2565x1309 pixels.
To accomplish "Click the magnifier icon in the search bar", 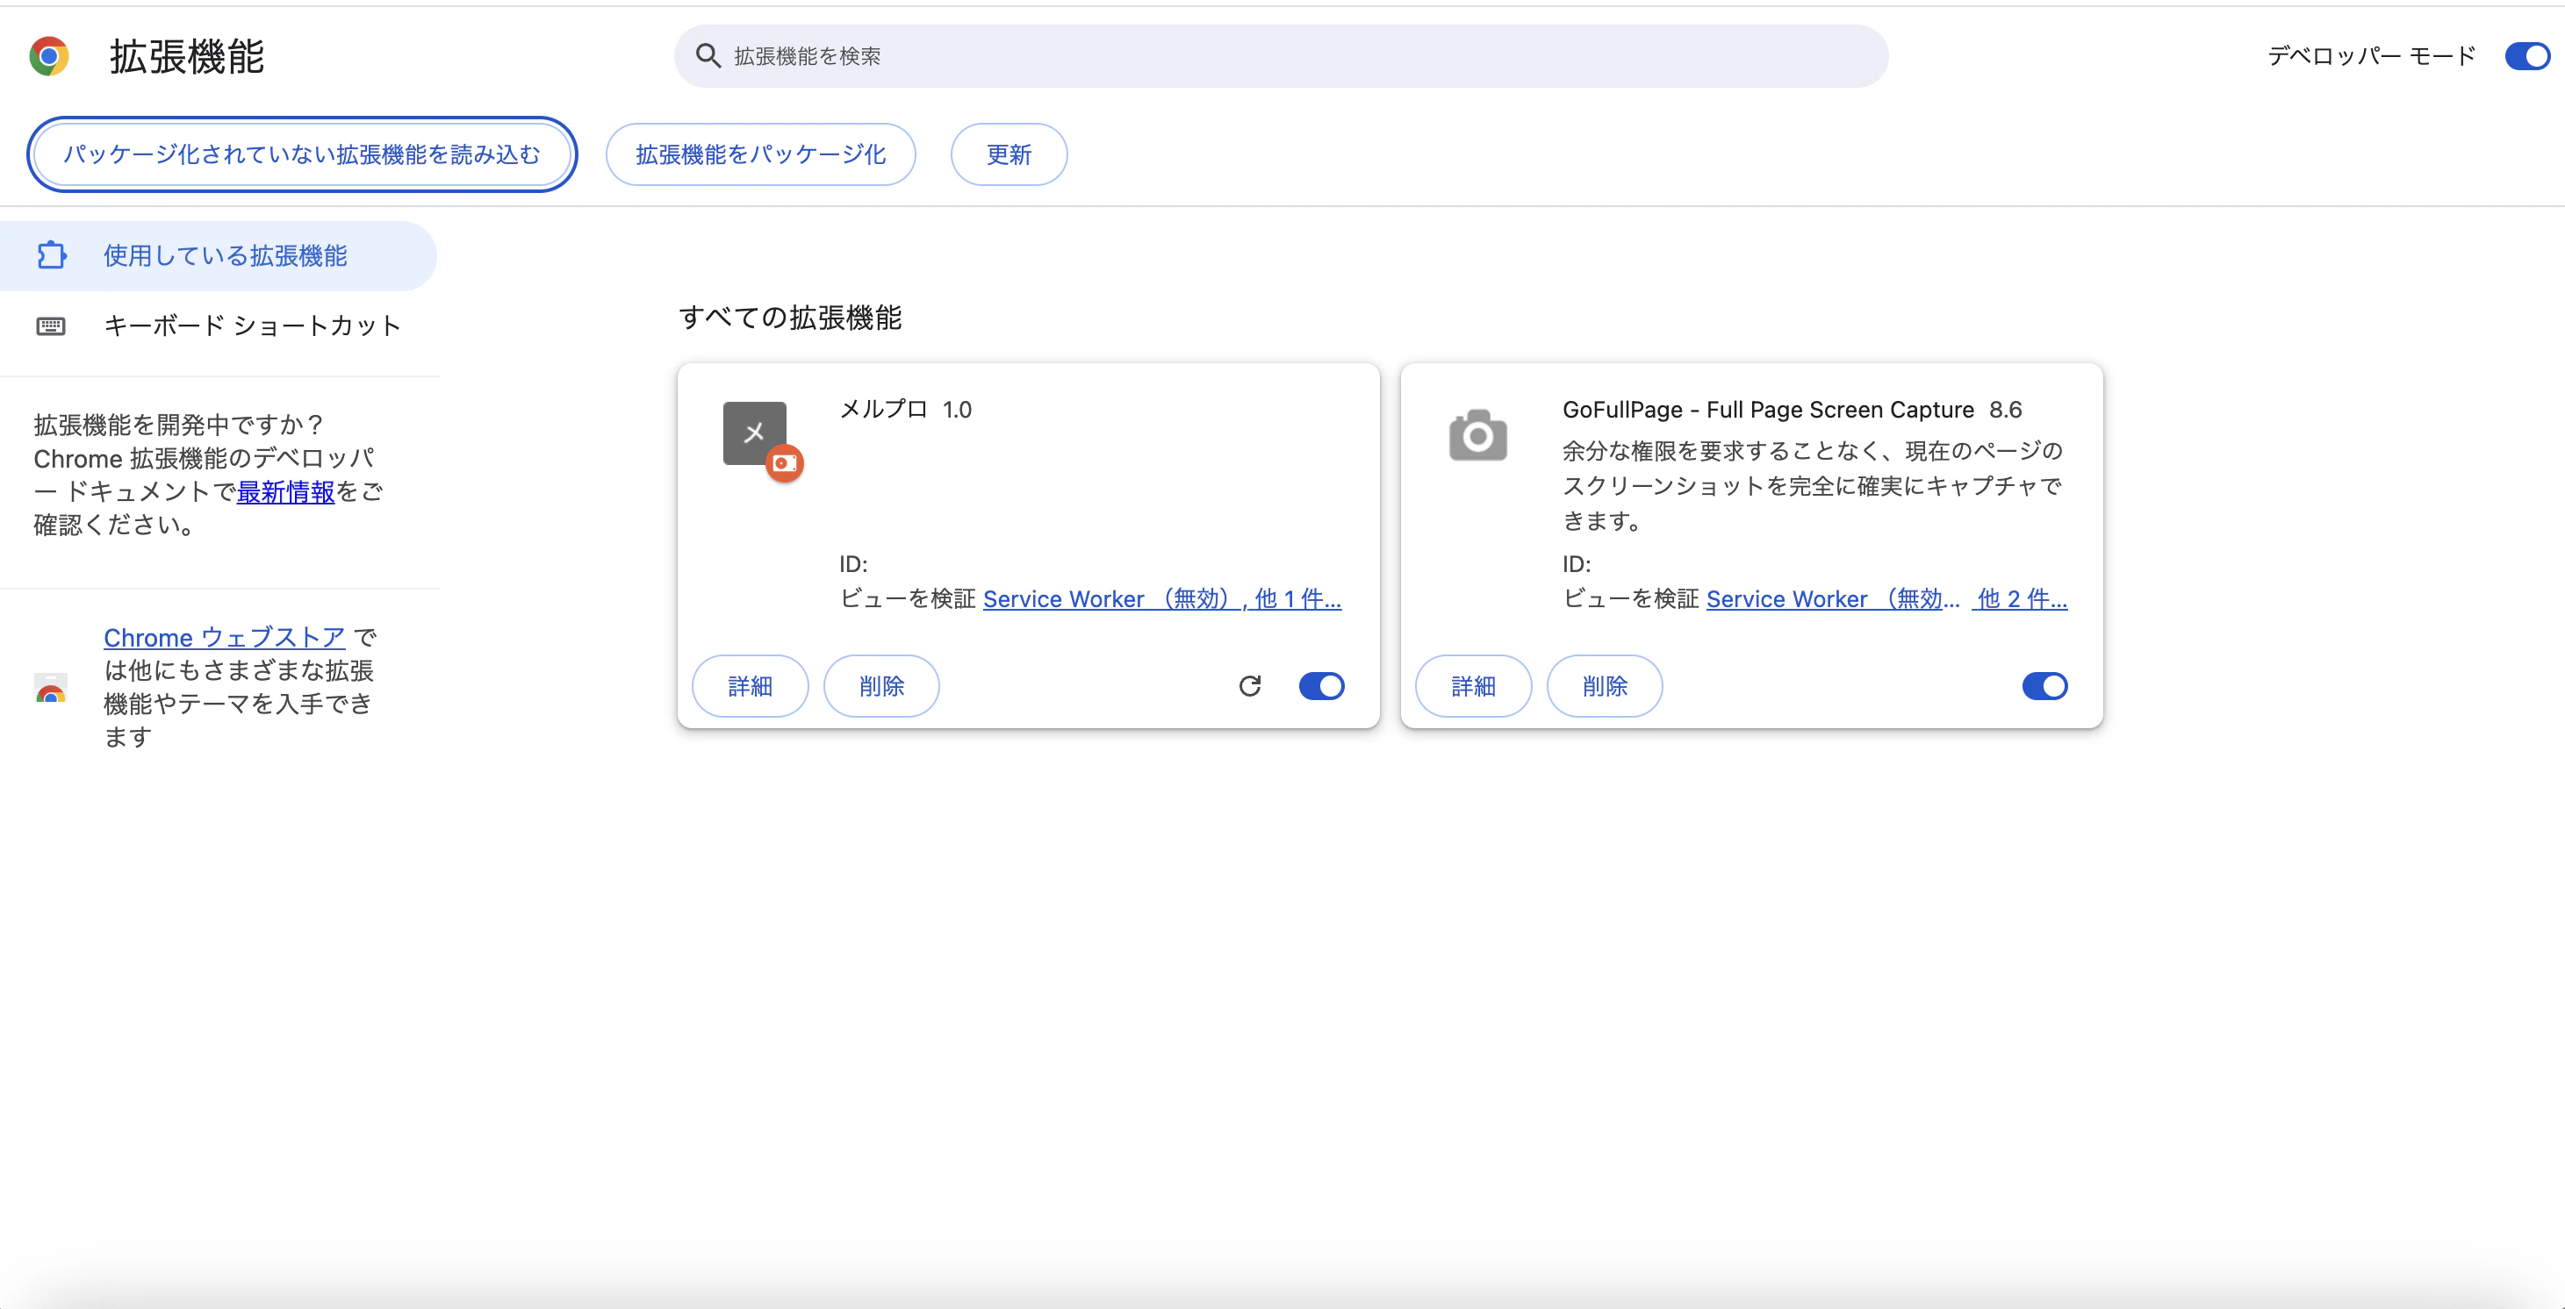I will pyautogui.click(x=707, y=56).
